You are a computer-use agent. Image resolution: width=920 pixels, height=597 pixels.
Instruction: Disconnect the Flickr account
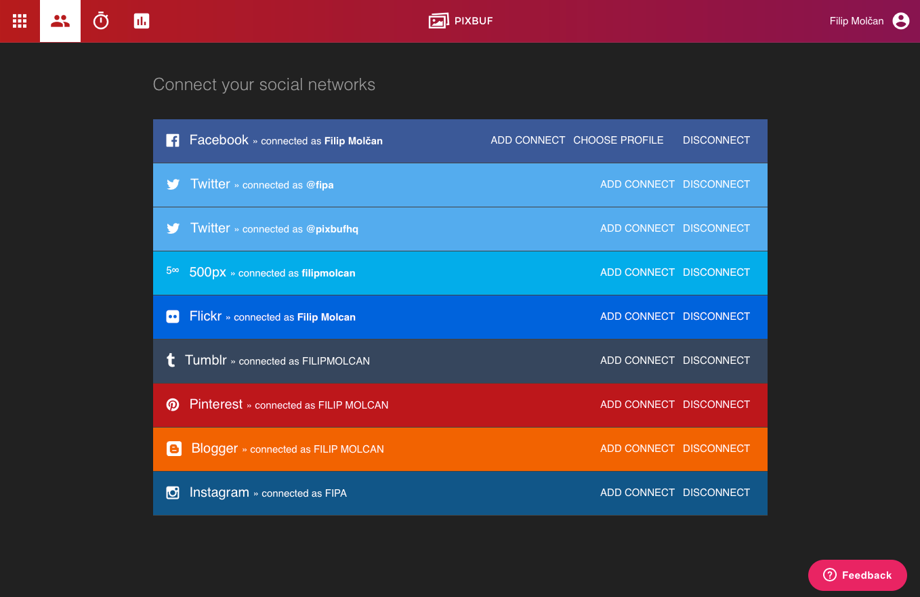(x=716, y=316)
